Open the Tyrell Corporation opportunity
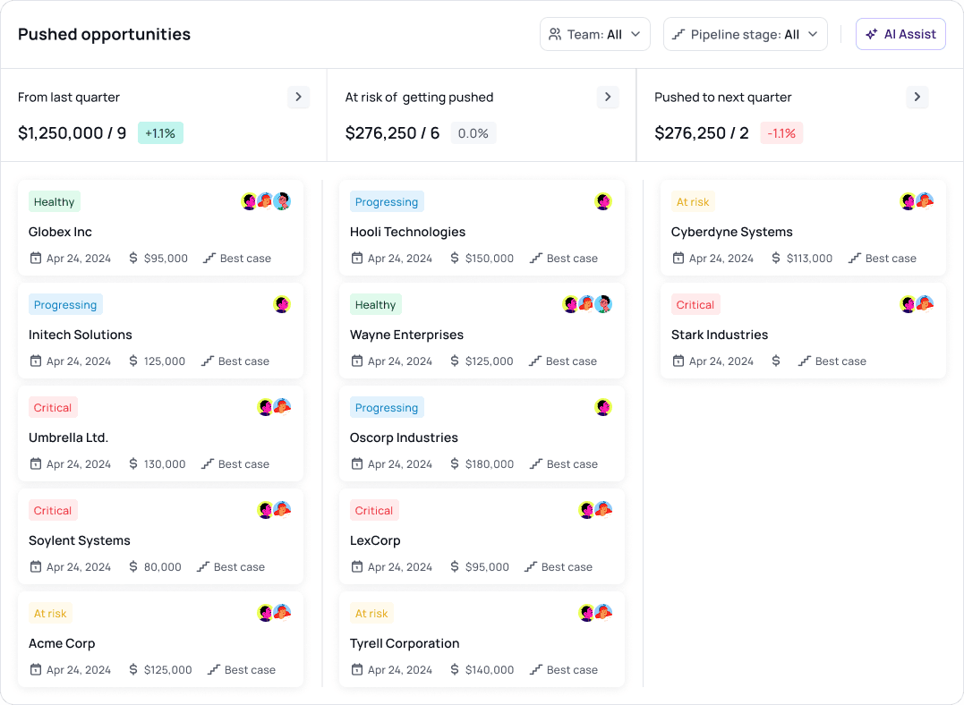Screen dimensions: 964x705 [405, 643]
